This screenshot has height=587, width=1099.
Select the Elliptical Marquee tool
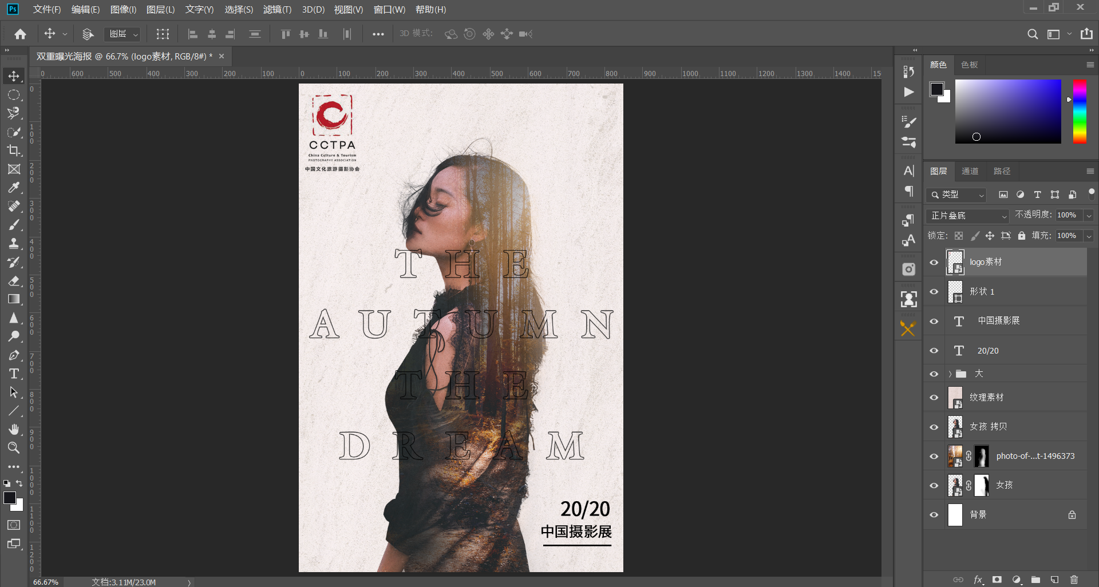click(x=14, y=95)
